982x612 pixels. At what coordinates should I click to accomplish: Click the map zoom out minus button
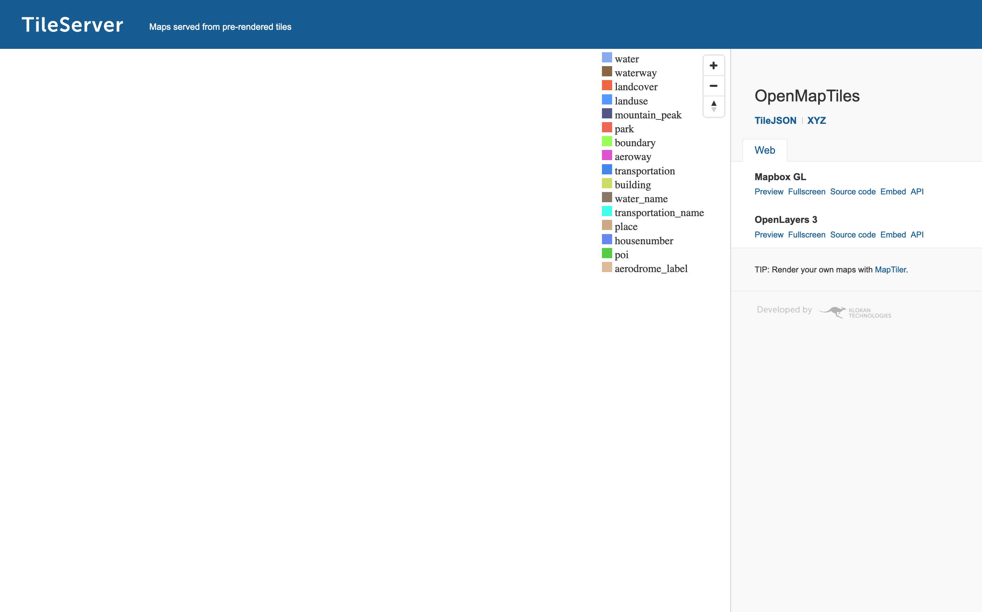click(713, 86)
